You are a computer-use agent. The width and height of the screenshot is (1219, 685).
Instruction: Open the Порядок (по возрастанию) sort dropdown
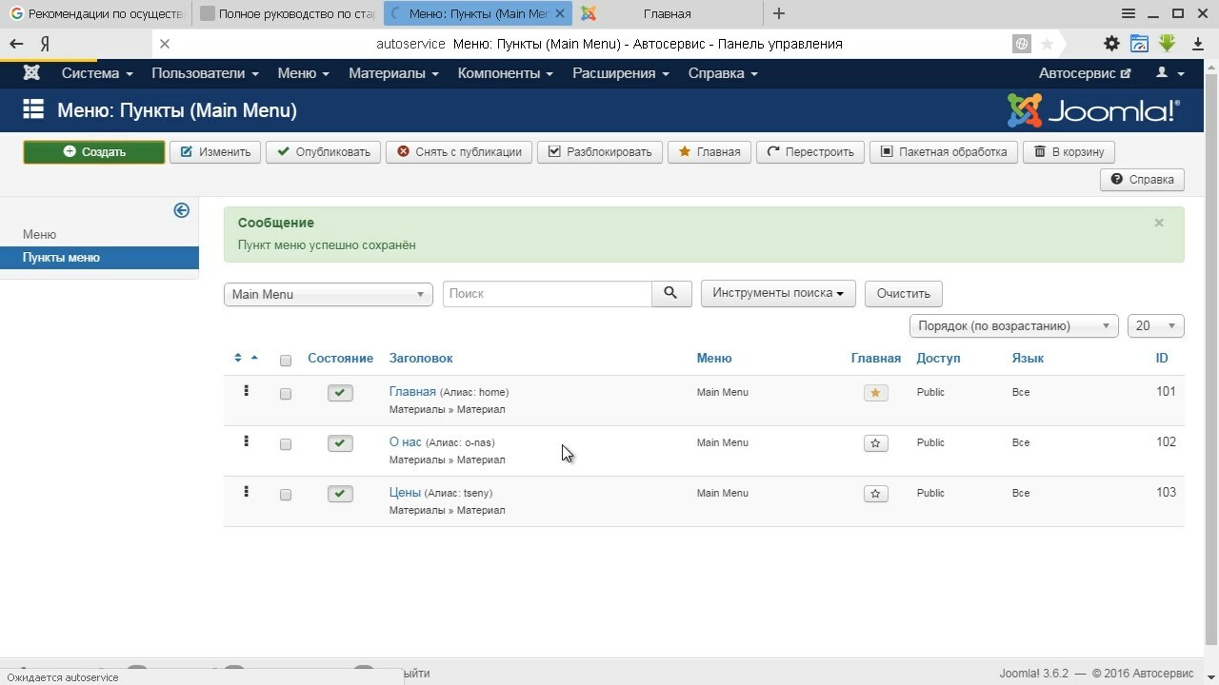pyautogui.click(x=1014, y=326)
